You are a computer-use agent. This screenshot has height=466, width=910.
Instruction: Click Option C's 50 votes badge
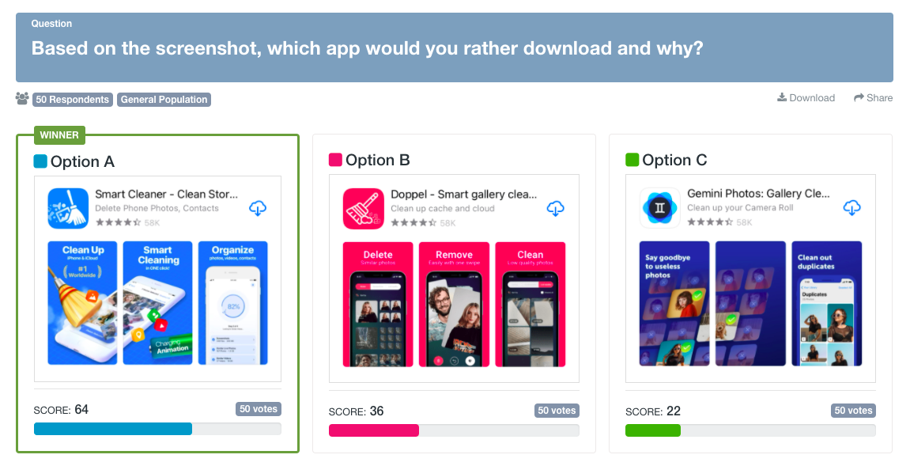pos(853,410)
